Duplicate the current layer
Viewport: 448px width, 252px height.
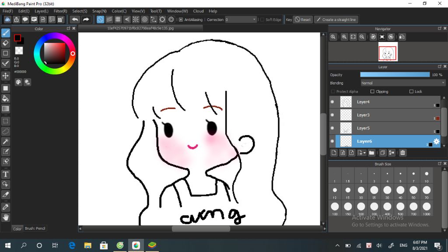[x=382, y=153]
